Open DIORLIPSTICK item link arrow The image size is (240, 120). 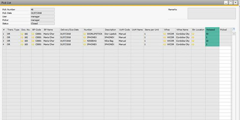click(85, 34)
